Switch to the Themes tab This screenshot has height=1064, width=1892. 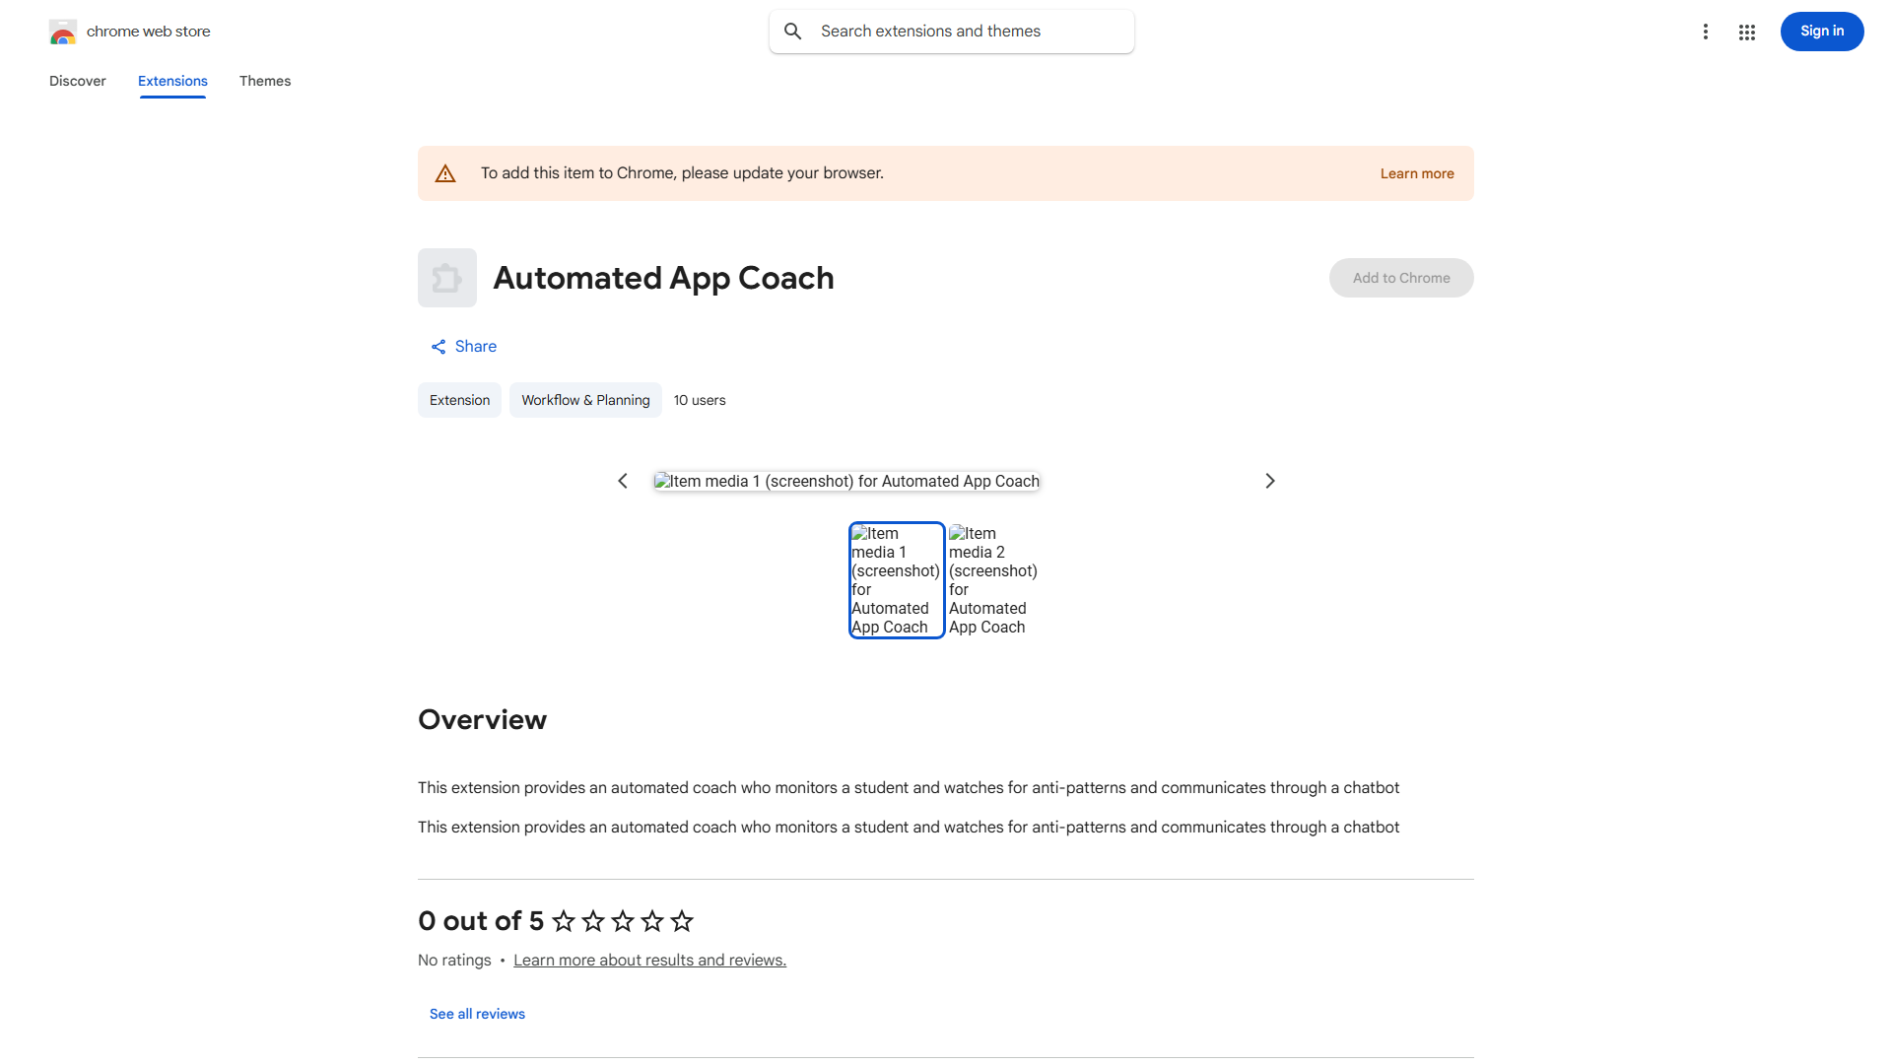pos(265,81)
